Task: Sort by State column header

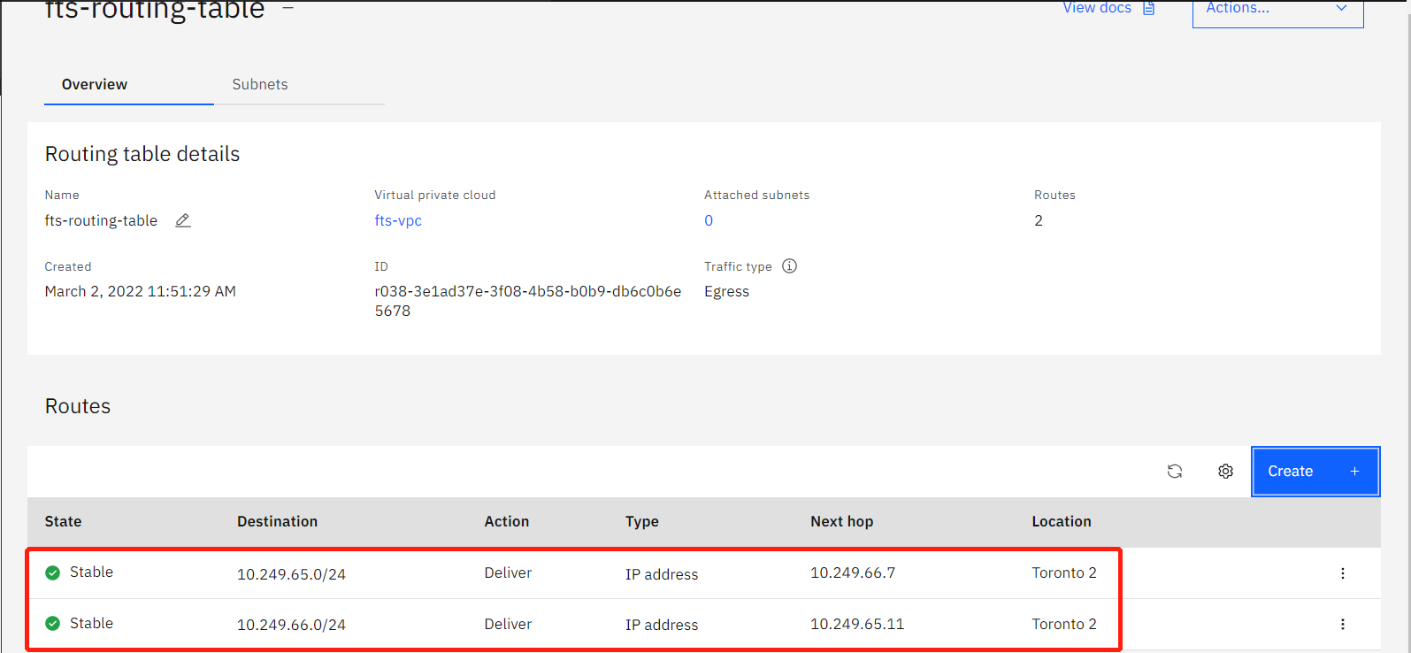Action: (63, 522)
